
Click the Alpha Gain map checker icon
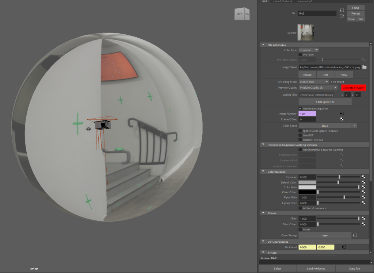click(x=364, y=197)
